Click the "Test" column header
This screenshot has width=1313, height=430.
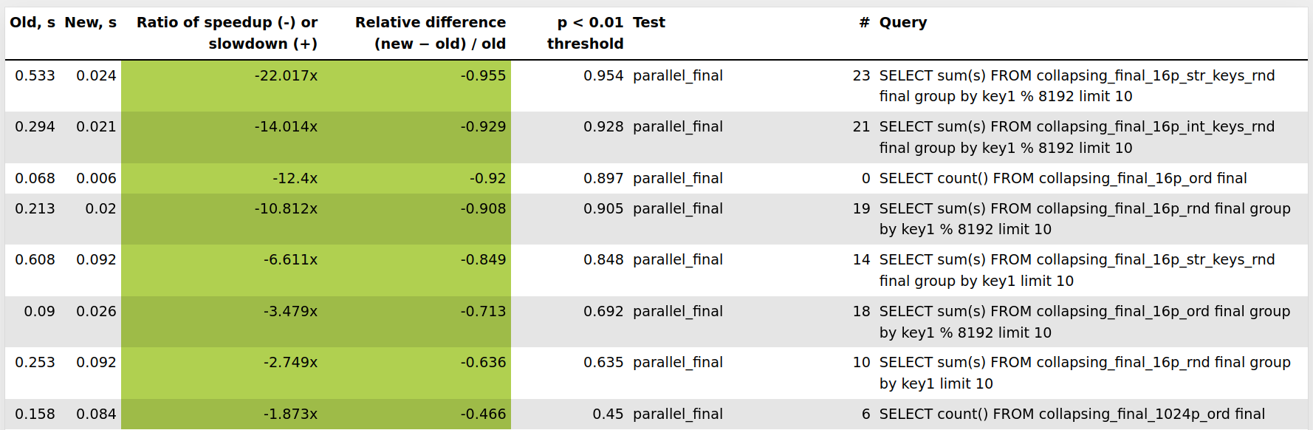(649, 23)
